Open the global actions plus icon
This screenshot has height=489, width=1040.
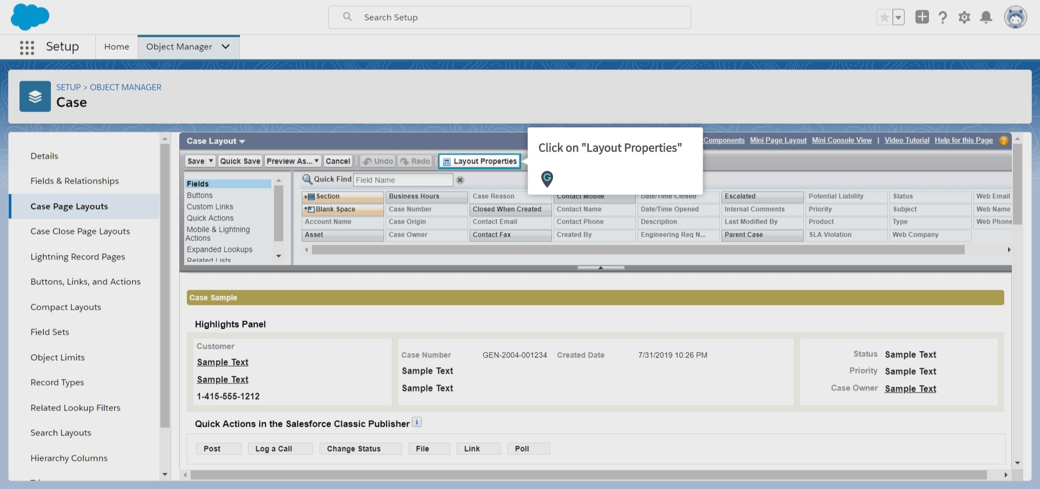922,17
